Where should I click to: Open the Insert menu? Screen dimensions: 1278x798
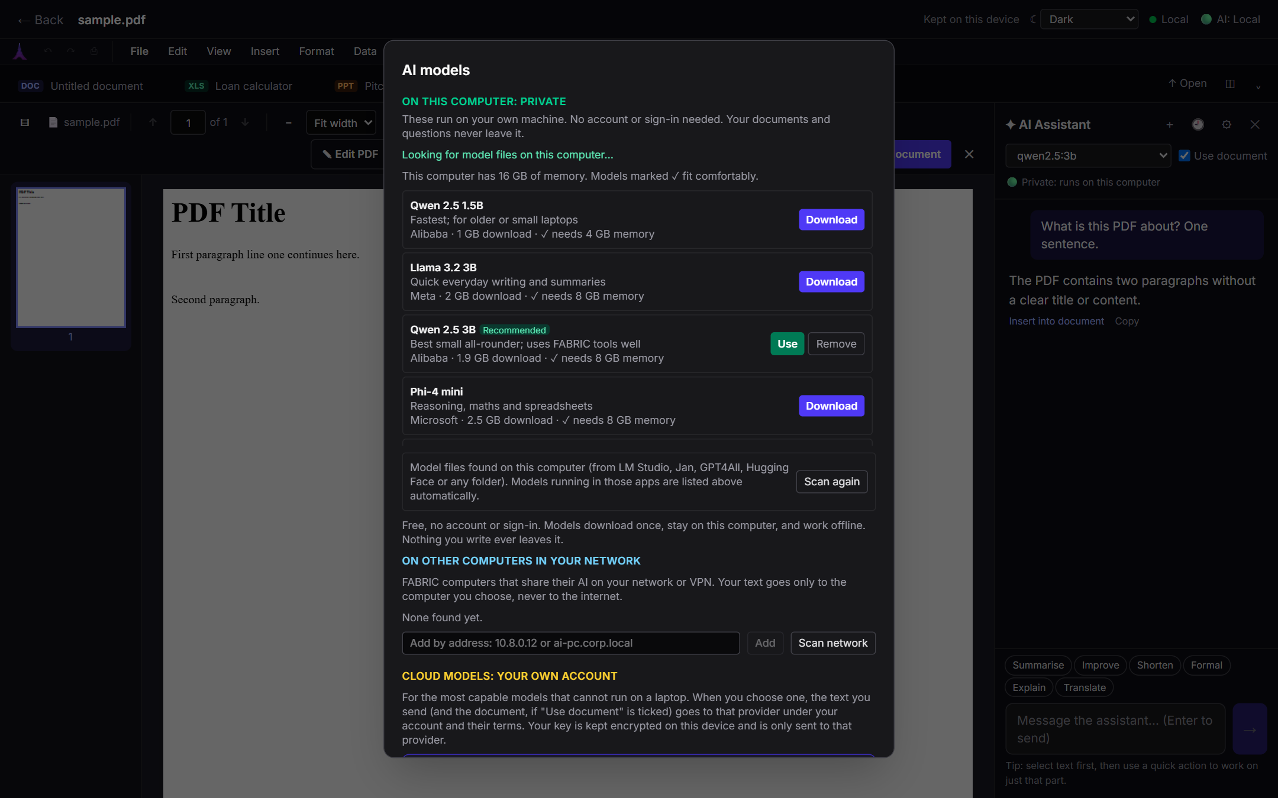(x=264, y=51)
